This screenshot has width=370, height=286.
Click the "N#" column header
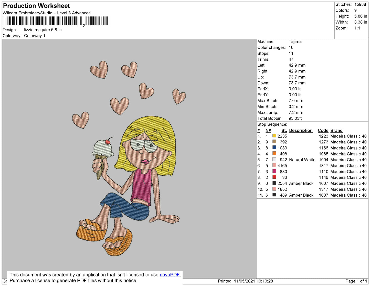(x=268, y=130)
